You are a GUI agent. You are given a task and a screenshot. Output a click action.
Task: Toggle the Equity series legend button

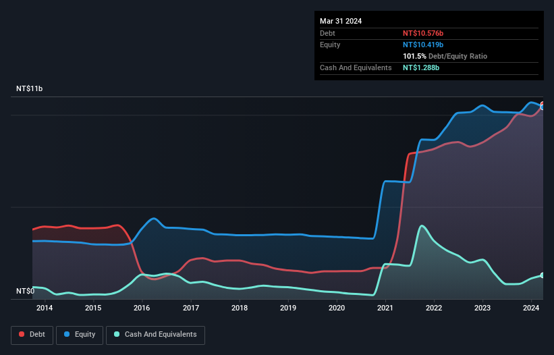point(80,335)
